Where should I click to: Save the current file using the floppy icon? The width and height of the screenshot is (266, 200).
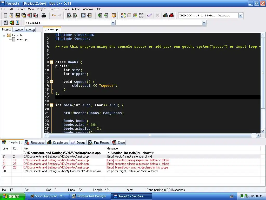tap(17, 15)
